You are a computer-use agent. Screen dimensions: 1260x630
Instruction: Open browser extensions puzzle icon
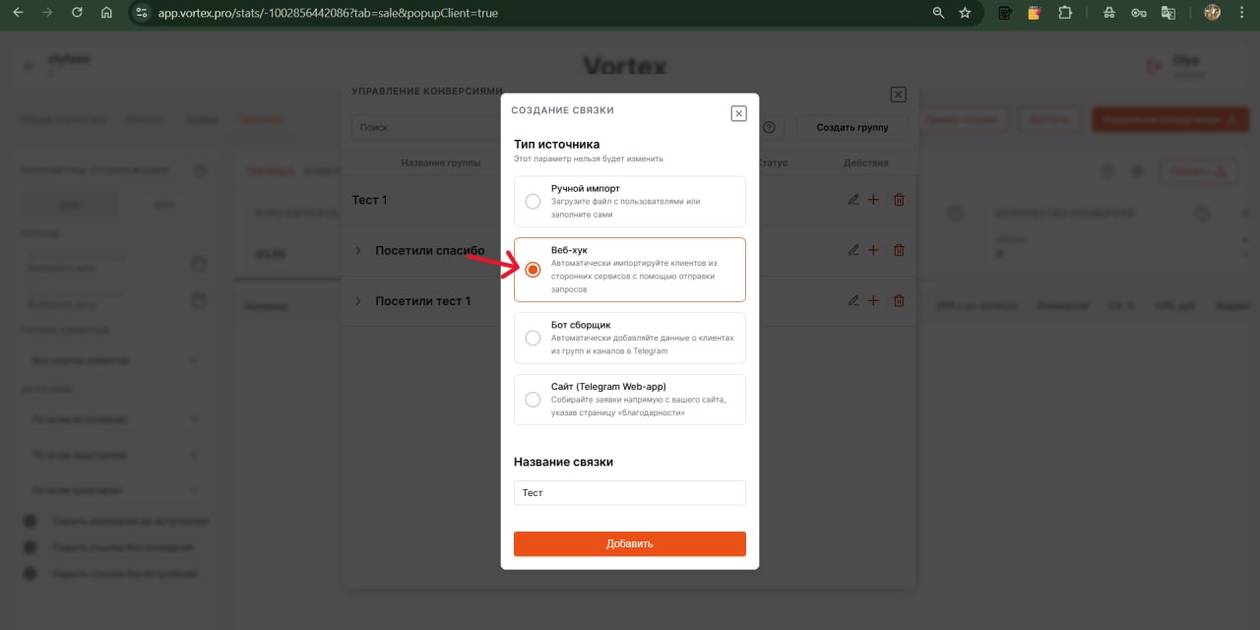pyautogui.click(x=1064, y=13)
